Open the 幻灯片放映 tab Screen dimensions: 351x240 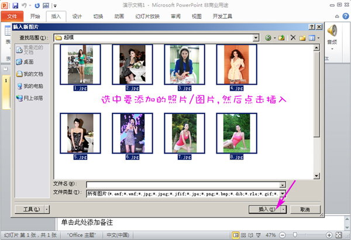point(147,16)
